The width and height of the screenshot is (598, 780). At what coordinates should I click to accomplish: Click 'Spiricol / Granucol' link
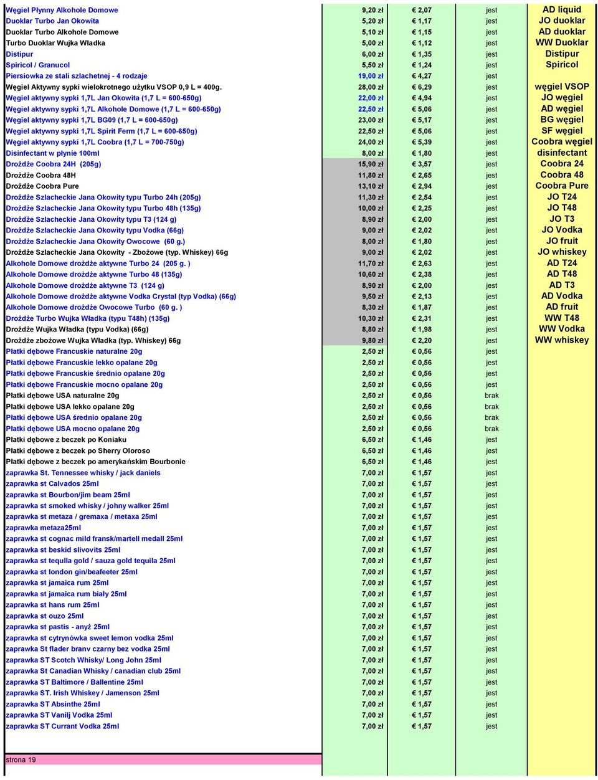point(37,65)
